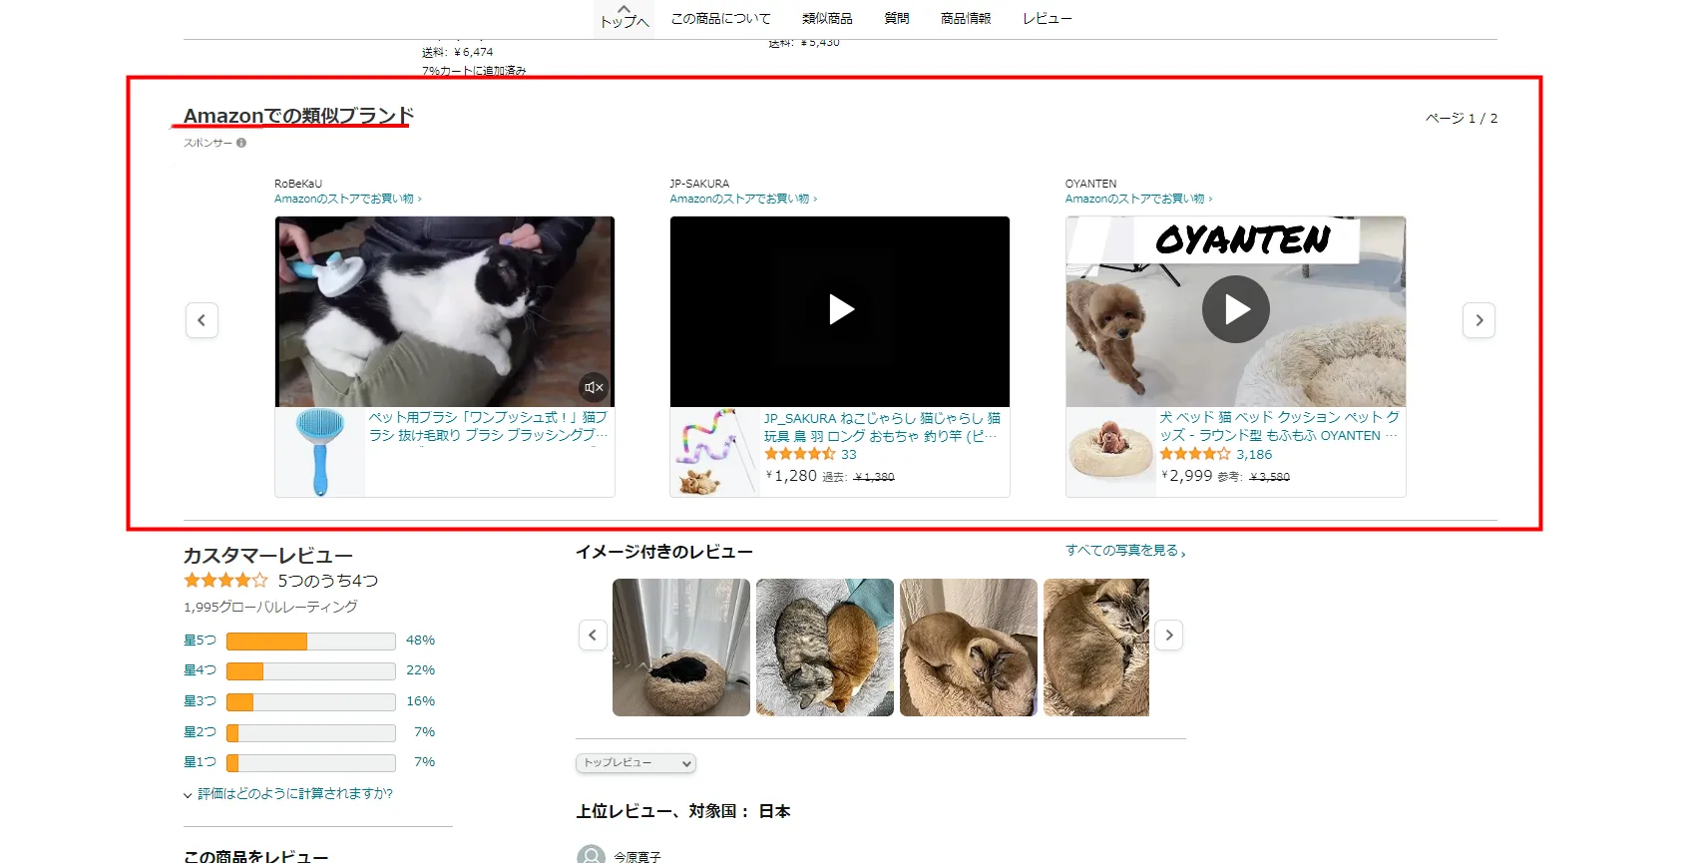Show previous review images
This screenshot has width=1692, height=863.
(593, 635)
